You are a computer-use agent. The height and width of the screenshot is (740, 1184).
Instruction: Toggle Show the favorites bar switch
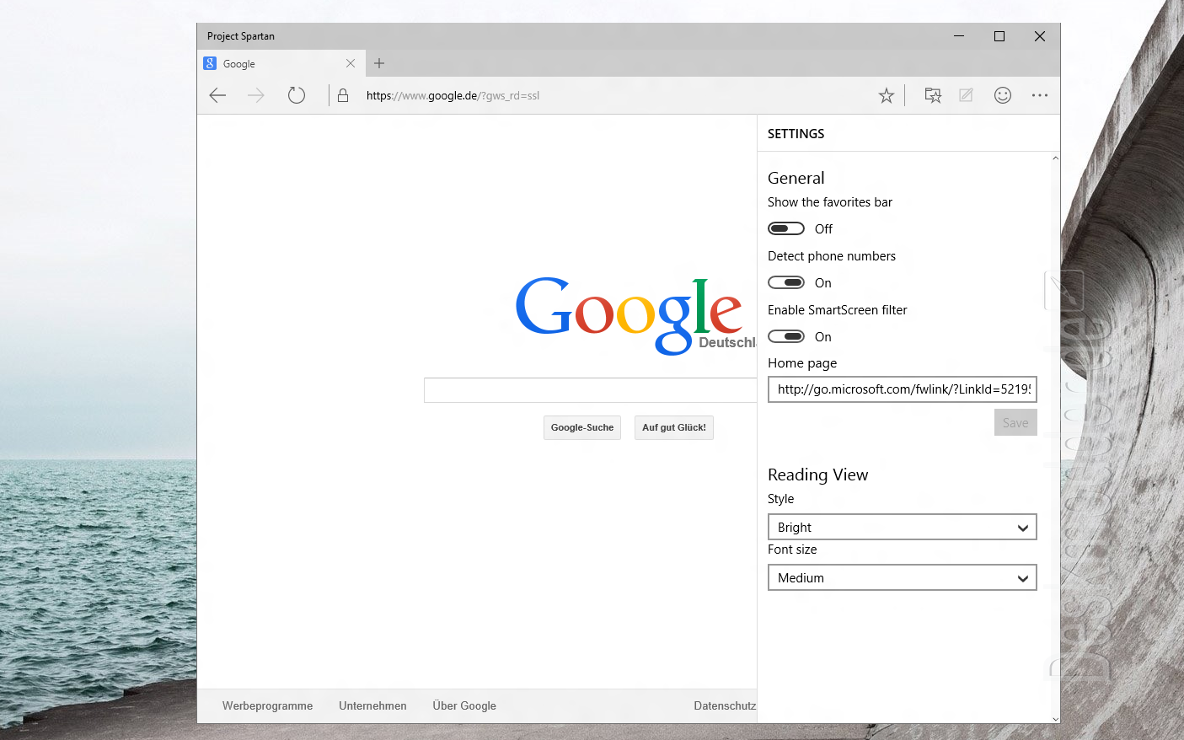click(786, 228)
